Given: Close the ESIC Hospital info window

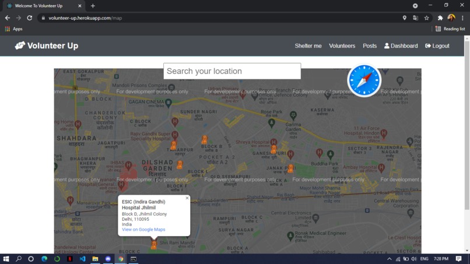Looking at the screenshot, I should tap(187, 198).
